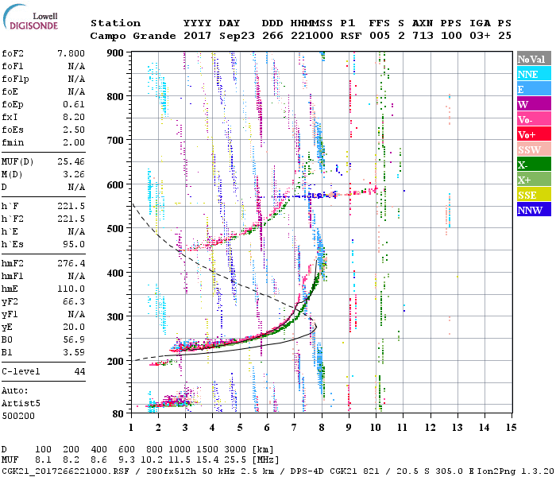Click the 500200 version number
556x477 pixels.
pos(18,416)
